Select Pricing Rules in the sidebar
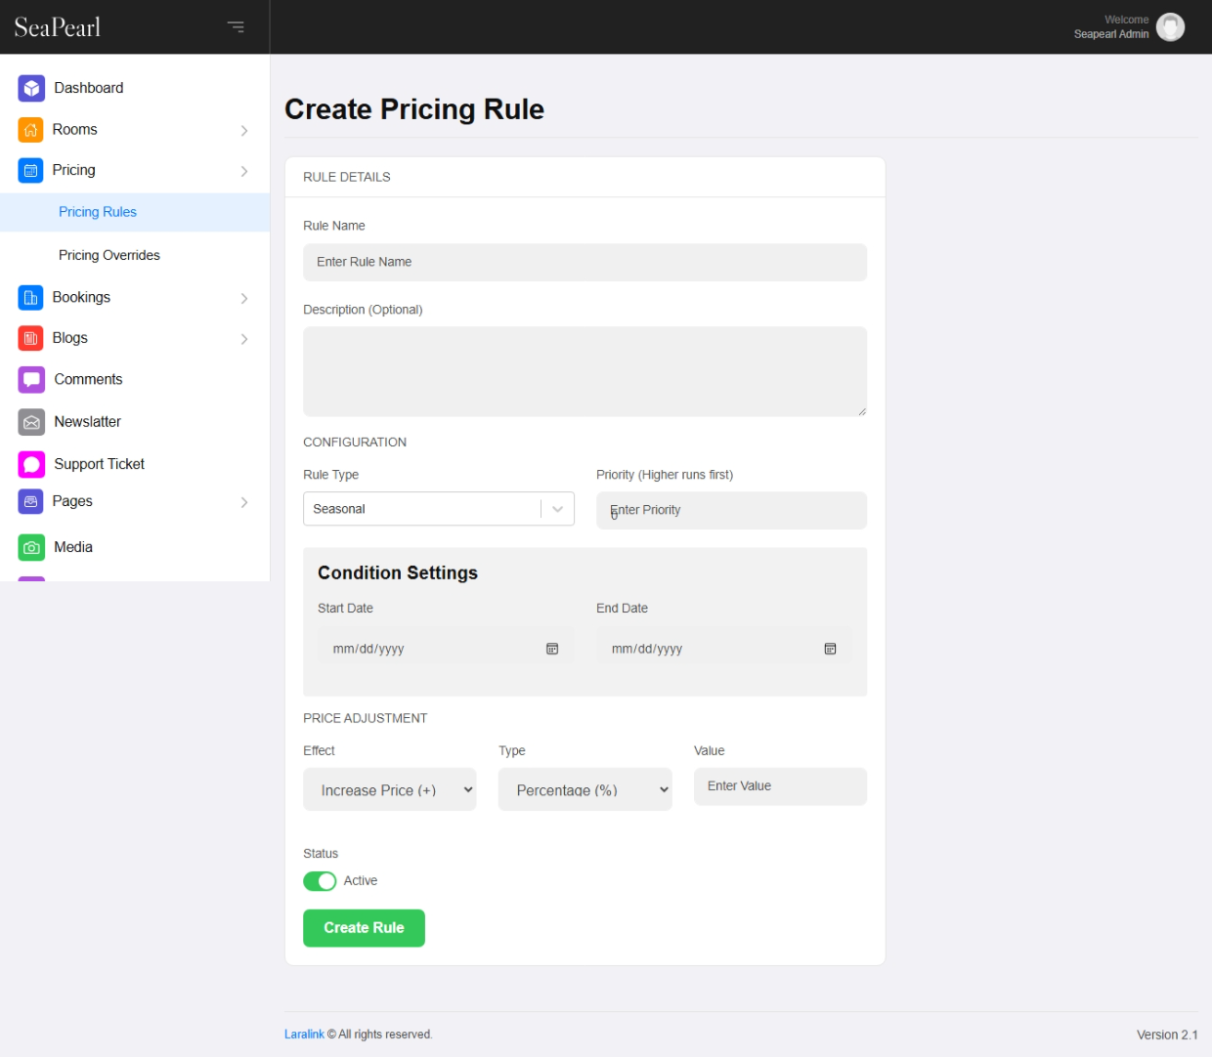This screenshot has height=1057, width=1212. (x=98, y=213)
